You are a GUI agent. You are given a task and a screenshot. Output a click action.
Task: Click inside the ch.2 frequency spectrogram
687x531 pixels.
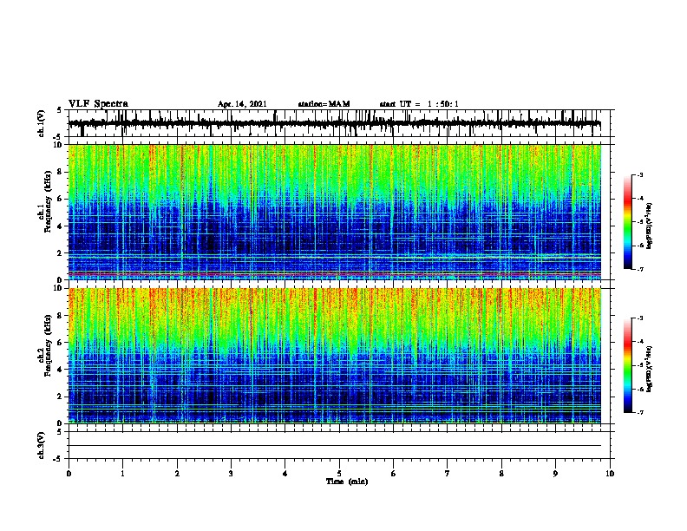pos(335,356)
